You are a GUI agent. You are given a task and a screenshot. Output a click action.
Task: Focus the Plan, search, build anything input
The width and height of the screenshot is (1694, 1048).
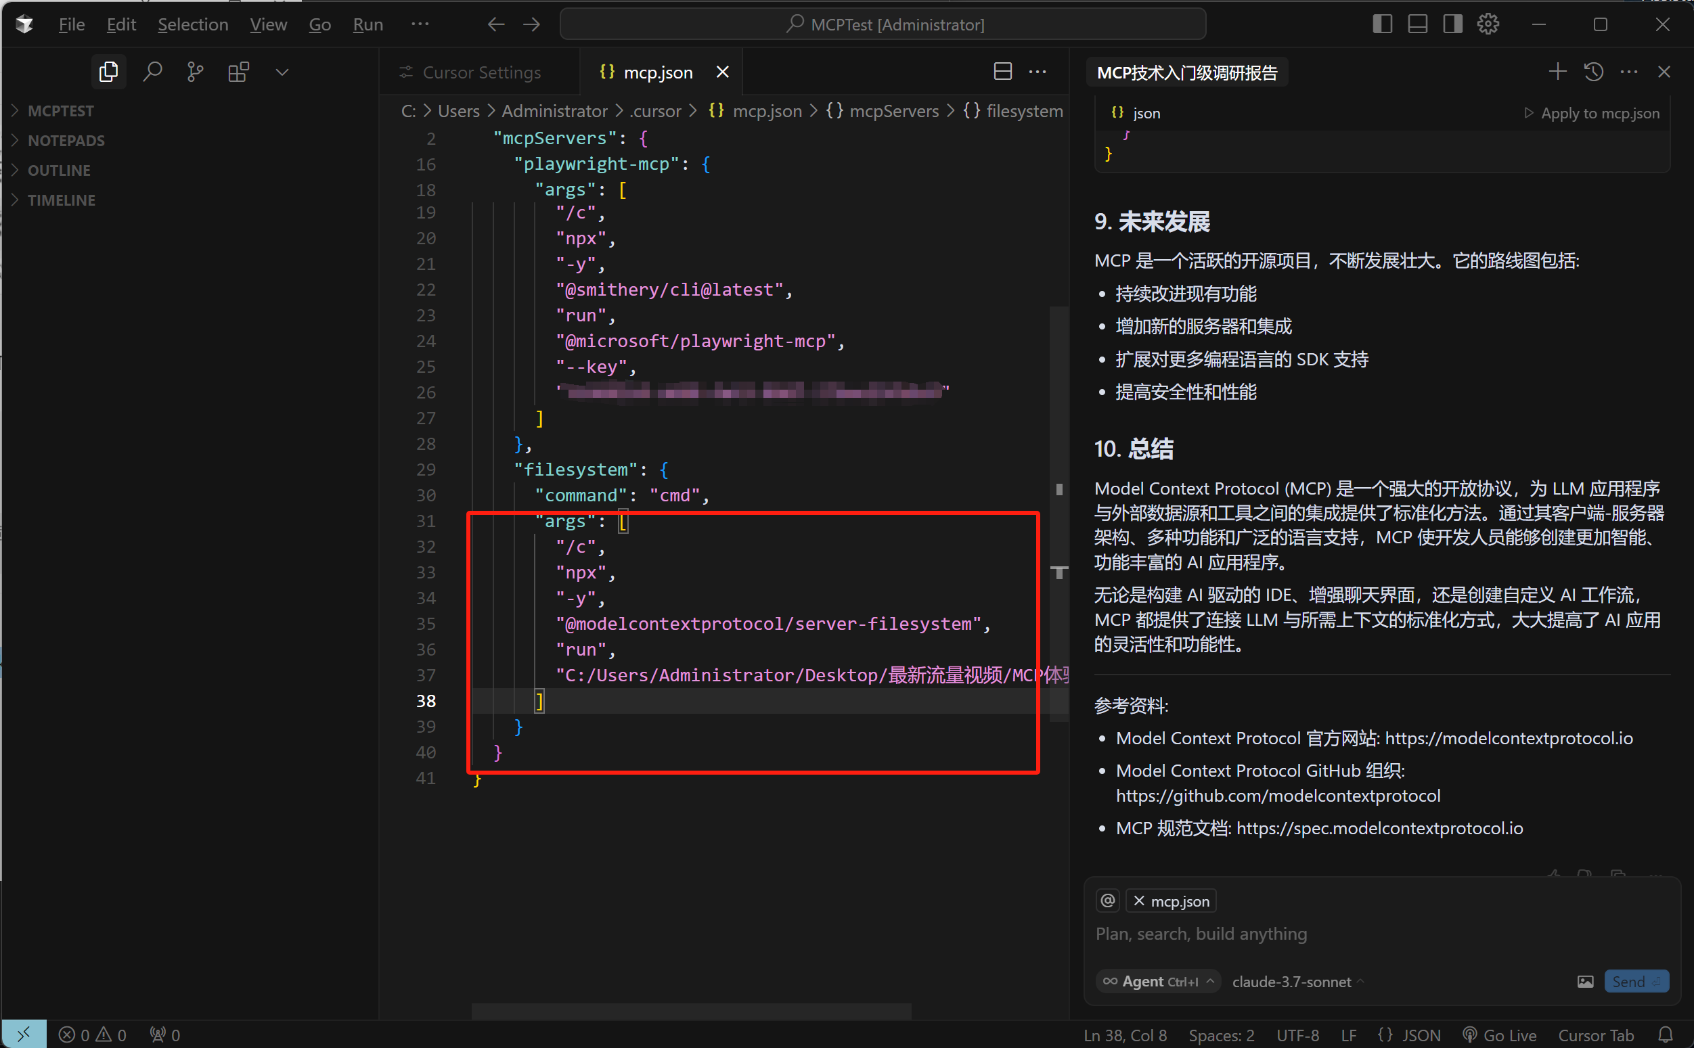1381,934
